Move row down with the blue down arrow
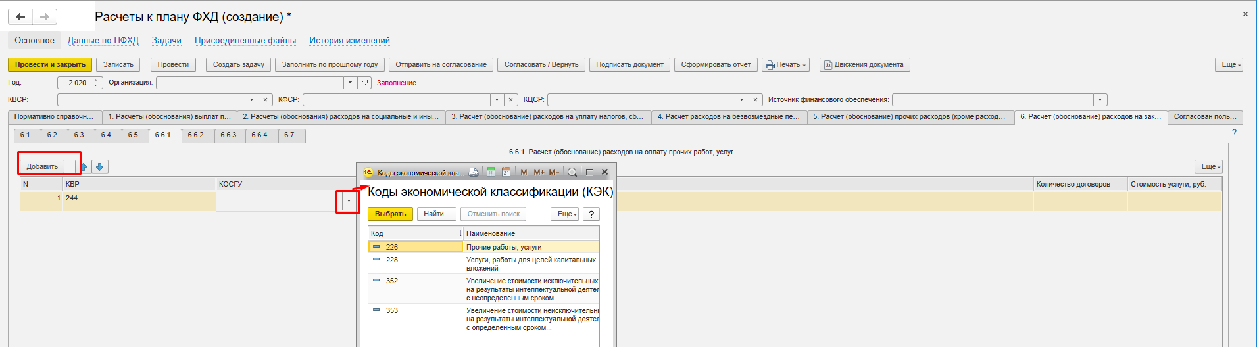1257x347 pixels. [100, 167]
